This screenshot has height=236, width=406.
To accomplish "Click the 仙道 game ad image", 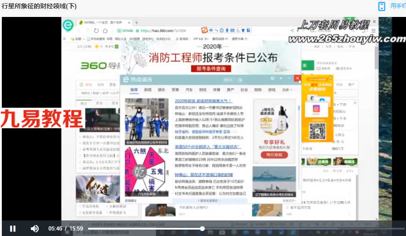I will [98, 189].
